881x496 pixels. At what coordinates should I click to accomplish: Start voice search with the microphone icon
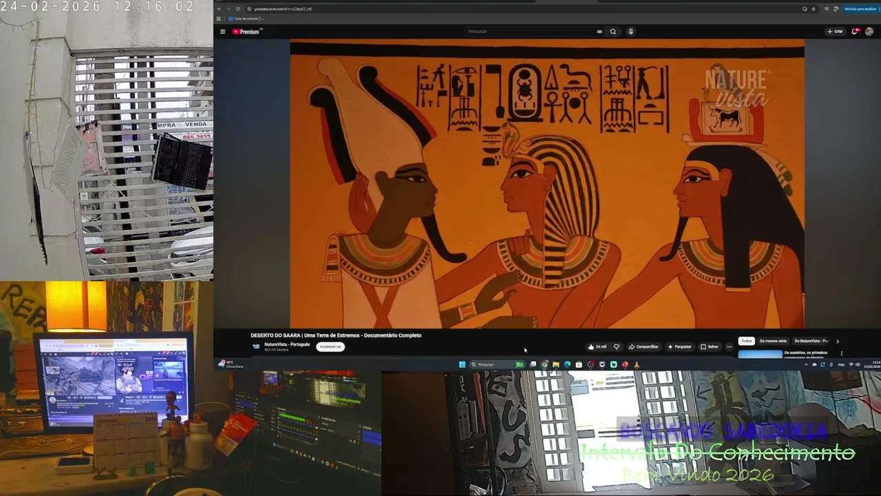click(630, 32)
